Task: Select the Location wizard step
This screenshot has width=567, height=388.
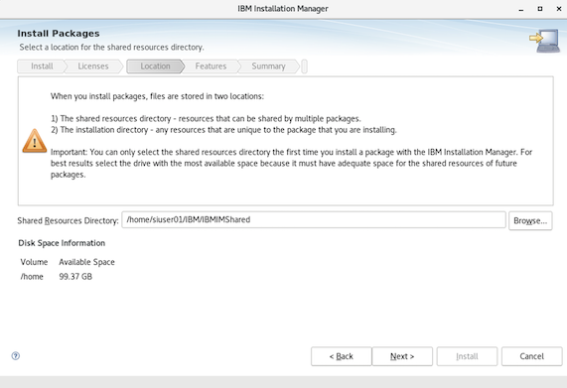Action: [x=155, y=66]
